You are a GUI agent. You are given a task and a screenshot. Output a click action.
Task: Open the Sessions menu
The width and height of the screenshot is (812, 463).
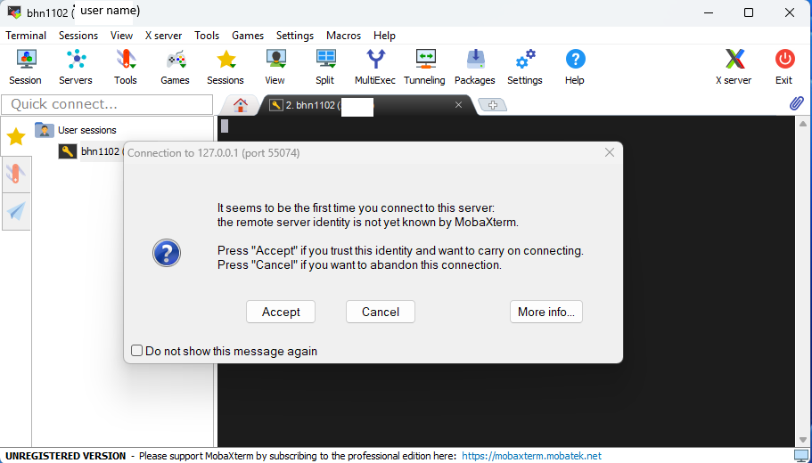(x=78, y=36)
